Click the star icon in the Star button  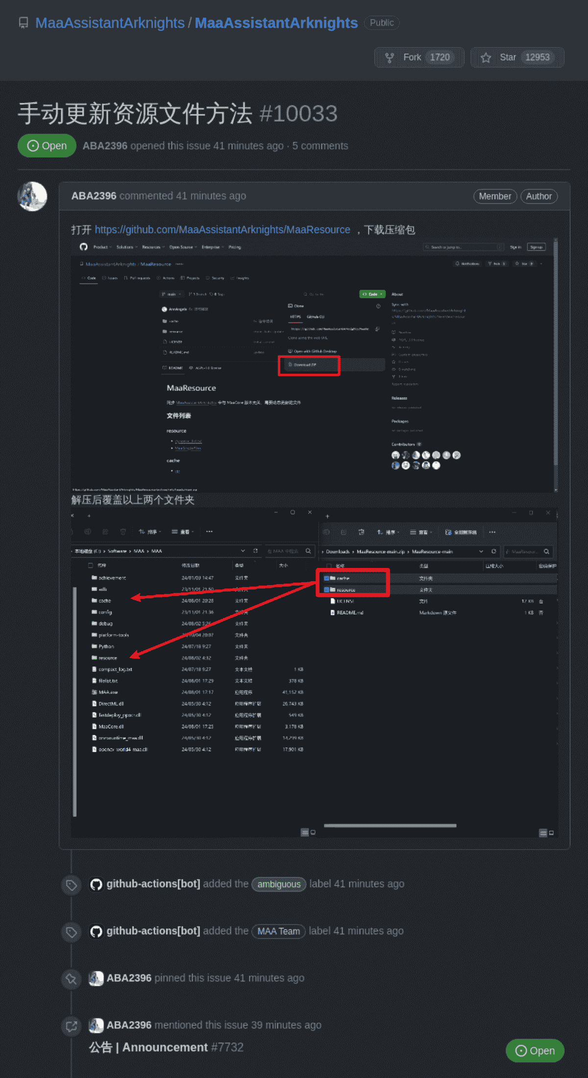486,58
